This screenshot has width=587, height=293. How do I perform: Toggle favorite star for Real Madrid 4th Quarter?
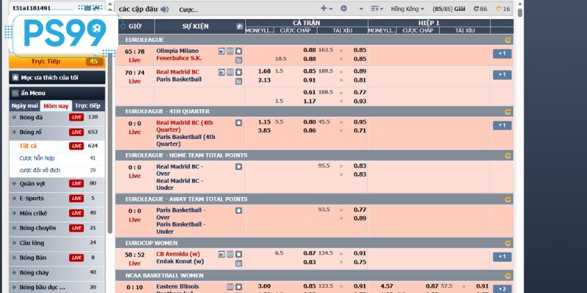click(238, 122)
